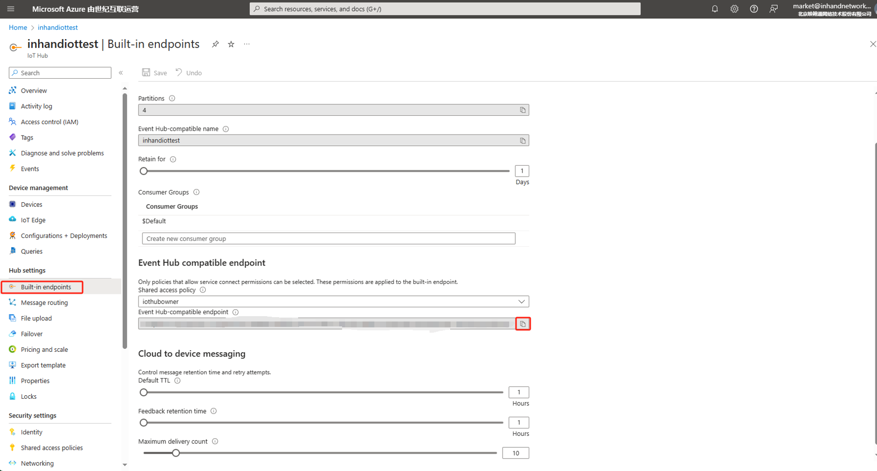The height and width of the screenshot is (471, 877).
Task: Click the Maximum delivery count slider handle
Action: (x=176, y=453)
